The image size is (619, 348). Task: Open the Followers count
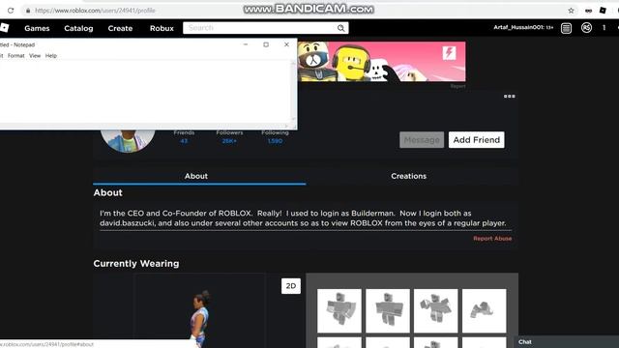click(x=229, y=141)
